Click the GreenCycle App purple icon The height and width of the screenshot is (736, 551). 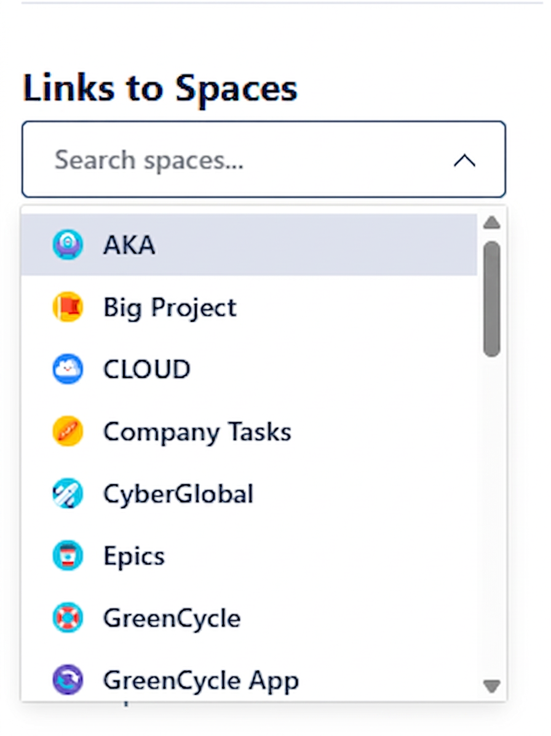(x=68, y=679)
